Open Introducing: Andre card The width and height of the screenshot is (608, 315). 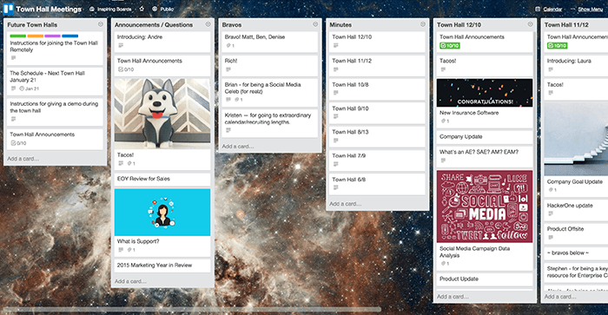point(162,42)
